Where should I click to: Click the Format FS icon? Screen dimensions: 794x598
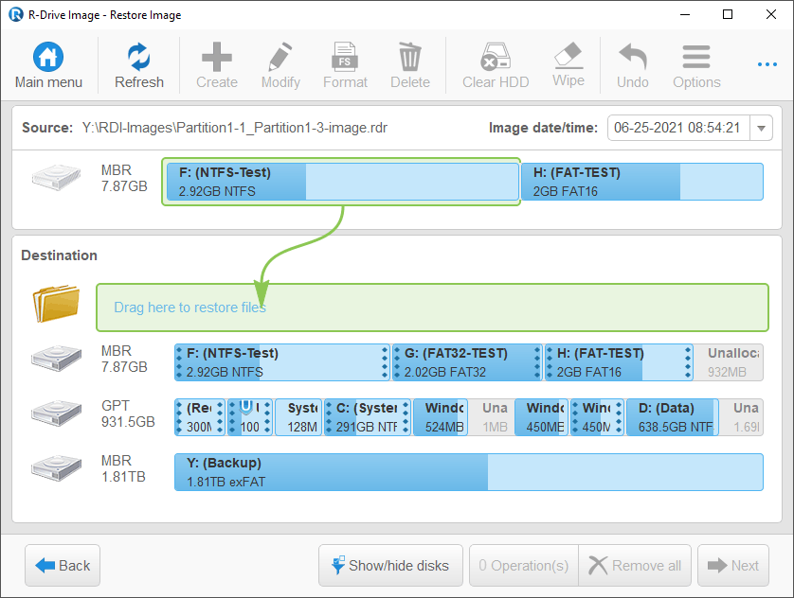point(345,58)
